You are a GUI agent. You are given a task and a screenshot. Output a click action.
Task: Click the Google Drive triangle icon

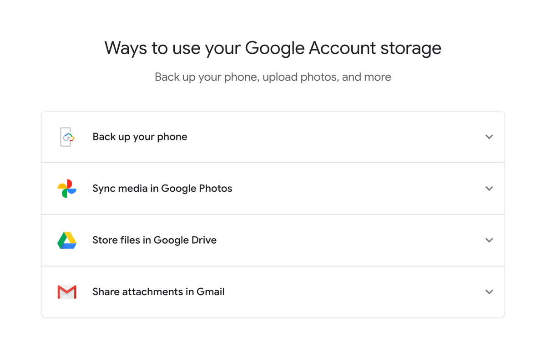click(66, 240)
